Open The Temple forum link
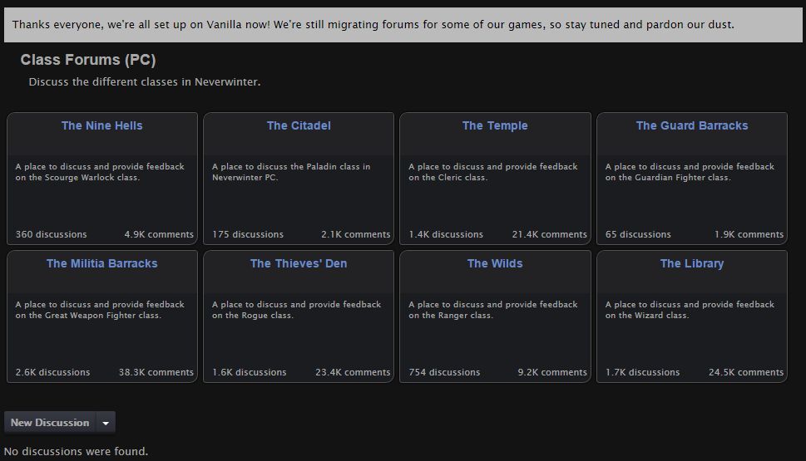The height and width of the screenshot is (461, 806). (x=495, y=125)
